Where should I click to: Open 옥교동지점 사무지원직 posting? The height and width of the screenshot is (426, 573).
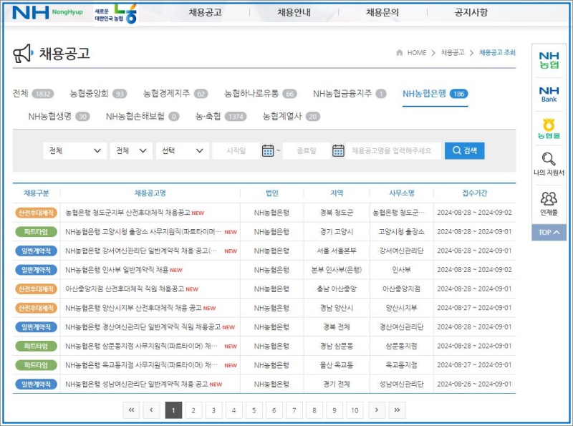(x=141, y=364)
